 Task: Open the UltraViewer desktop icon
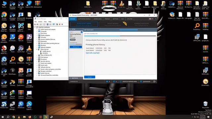[x=21, y=105]
